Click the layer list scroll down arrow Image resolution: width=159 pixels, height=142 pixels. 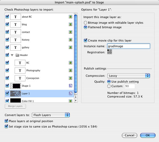pyautogui.click(x=76, y=101)
